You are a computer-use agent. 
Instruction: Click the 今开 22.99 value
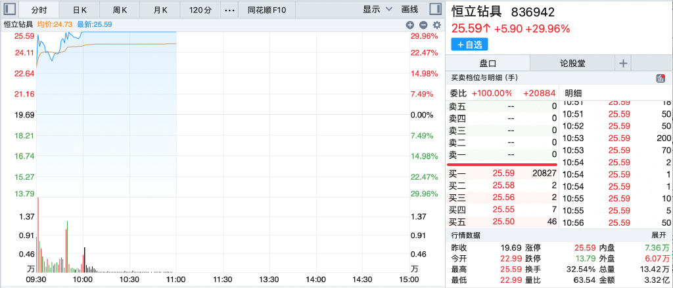tap(511, 259)
